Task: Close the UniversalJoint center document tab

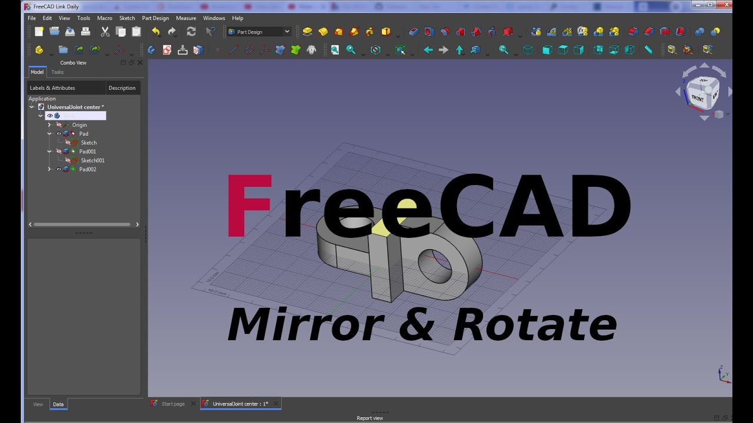Action: pyautogui.click(x=275, y=404)
